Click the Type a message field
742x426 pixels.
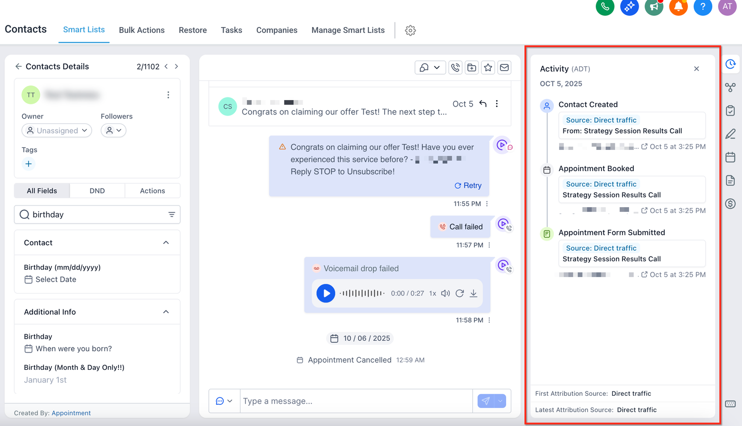coord(356,401)
